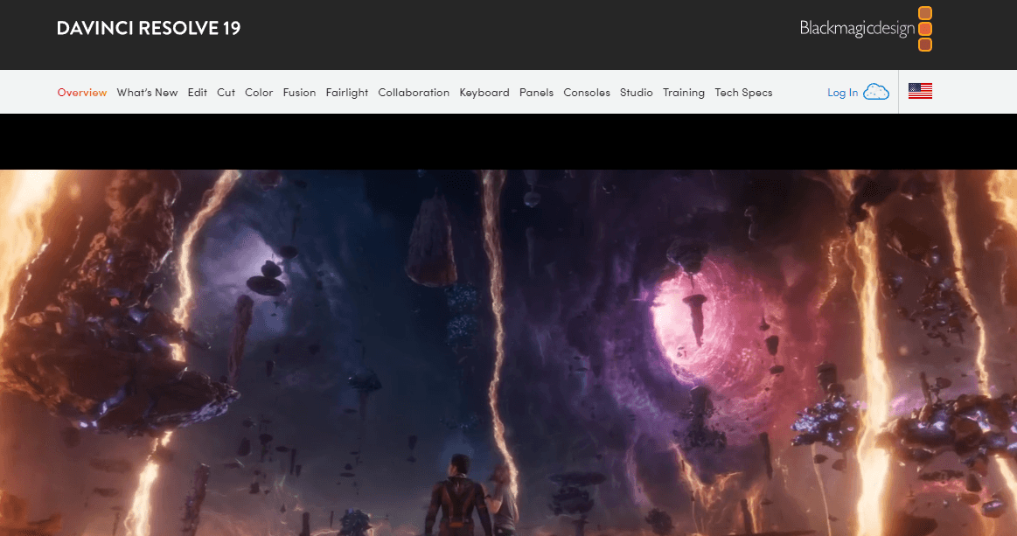Click the DaVinci Resolve 19 title
This screenshot has width=1017, height=536.
(x=149, y=28)
